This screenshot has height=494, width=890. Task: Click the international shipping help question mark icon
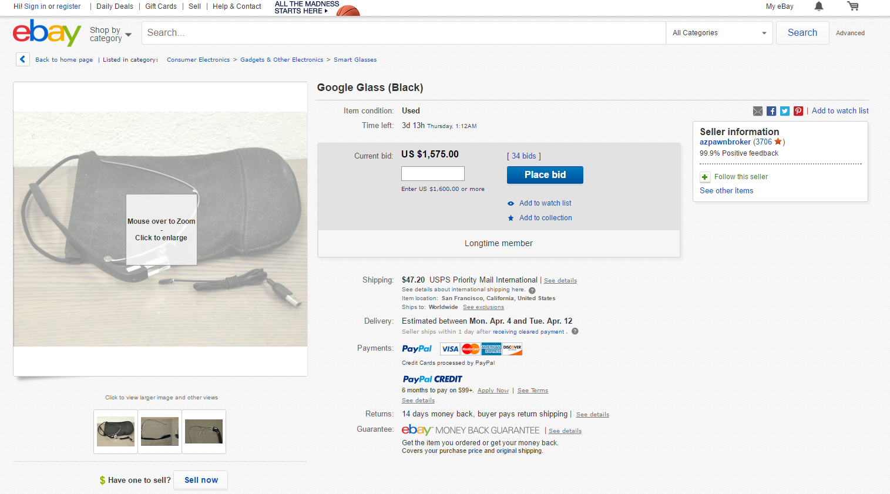[x=532, y=290]
